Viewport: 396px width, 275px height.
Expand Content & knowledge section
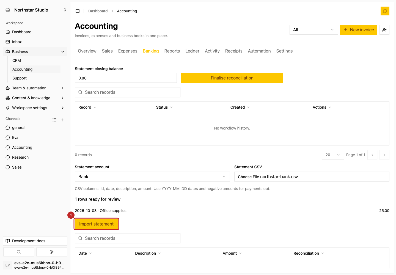(x=35, y=98)
